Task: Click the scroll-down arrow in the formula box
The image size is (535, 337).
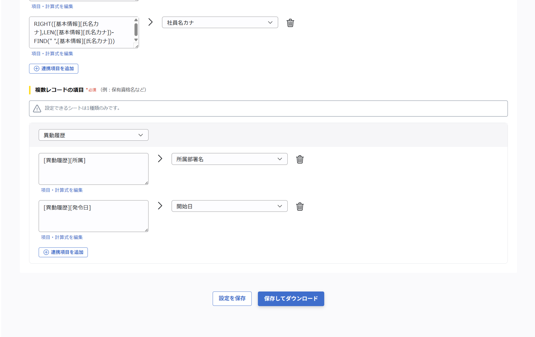Action: click(x=136, y=40)
